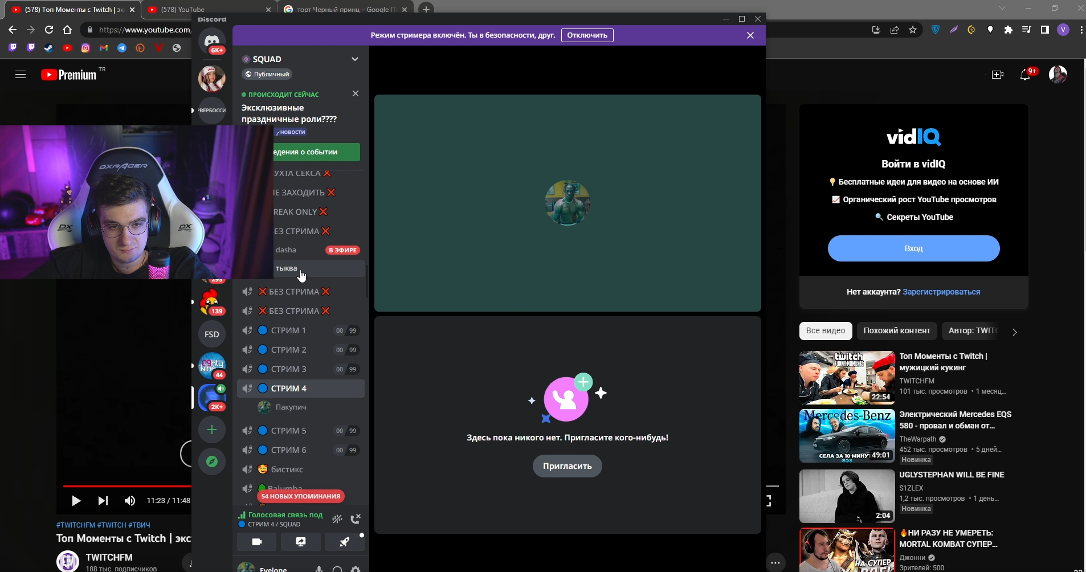This screenshot has height=572, width=1086.
Task: Open Discord direct messages home icon
Action: [212, 42]
